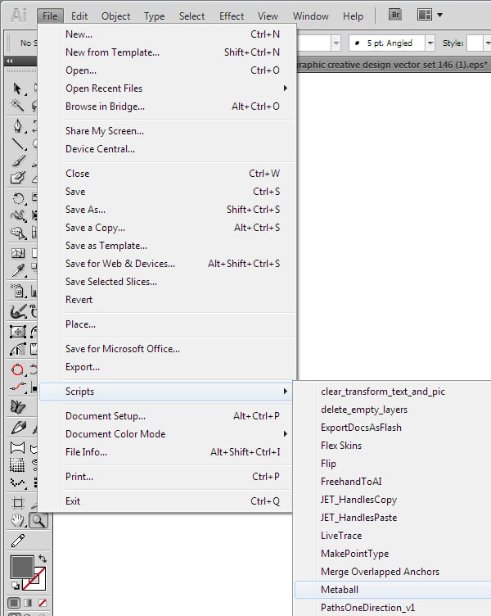Switch to the .eps document tab
This screenshot has height=616, width=491.
tap(394, 65)
